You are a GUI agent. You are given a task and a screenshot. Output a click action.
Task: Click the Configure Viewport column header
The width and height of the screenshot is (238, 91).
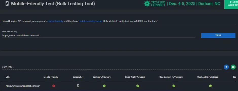coord(102,77)
